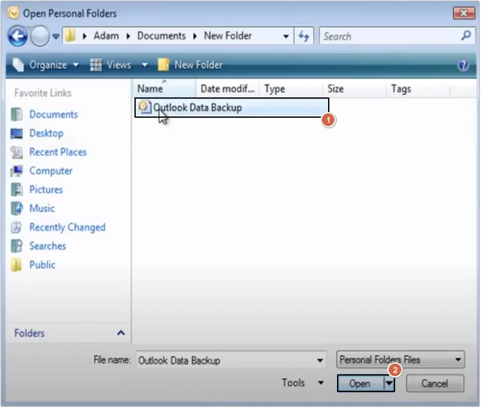Open Pictures favorite link

point(46,190)
